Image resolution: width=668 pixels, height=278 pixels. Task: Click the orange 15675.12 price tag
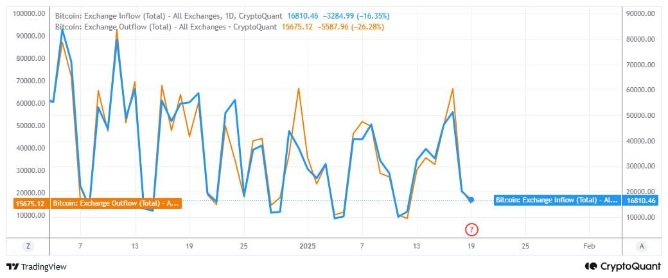[x=29, y=204]
